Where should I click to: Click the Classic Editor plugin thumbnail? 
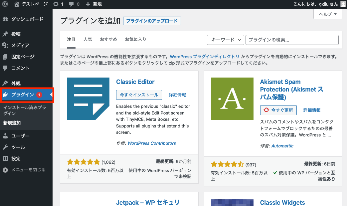click(x=88, y=99)
